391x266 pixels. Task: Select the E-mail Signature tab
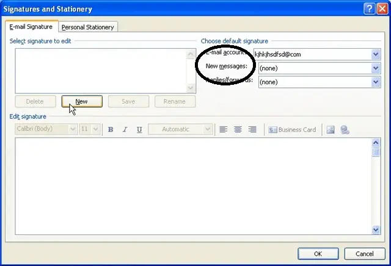tap(31, 26)
